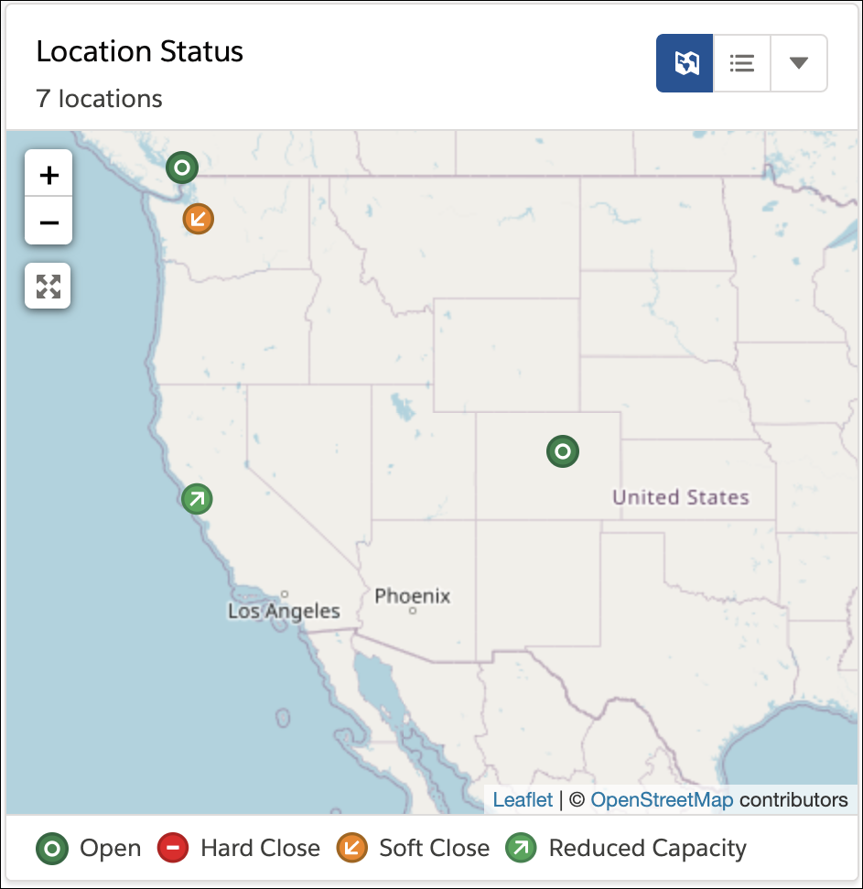Viewport: 863px width, 889px height.
Task: Click the Open legend icon
Action: [x=52, y=849]
